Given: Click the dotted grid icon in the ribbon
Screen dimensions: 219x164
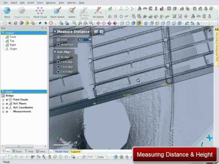Looking at the screenshot, I should click(115, 16).
